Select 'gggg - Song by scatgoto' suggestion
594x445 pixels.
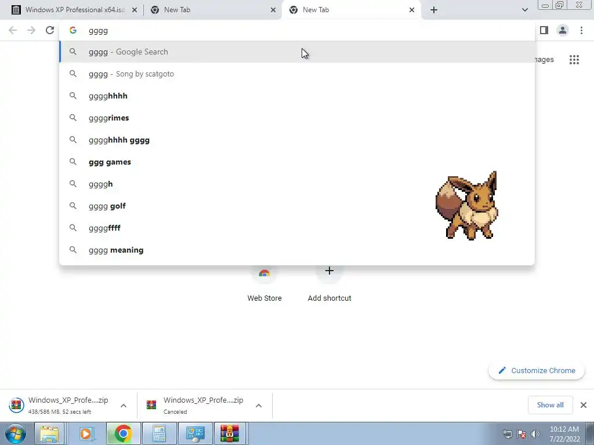(297, 74)
